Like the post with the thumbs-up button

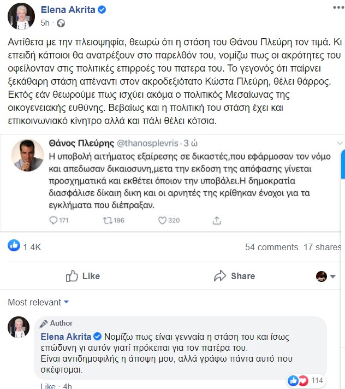(82, 276)
